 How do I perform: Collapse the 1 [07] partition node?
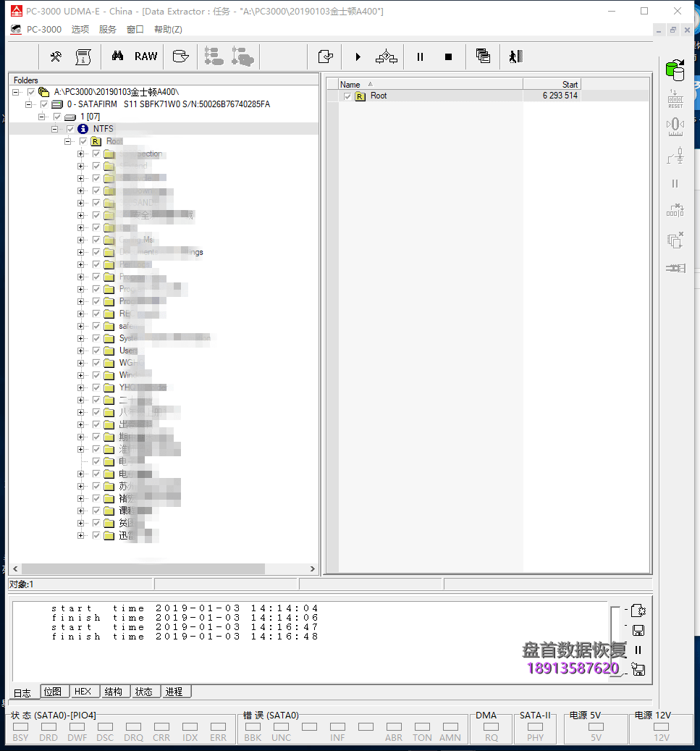(42, 117)
